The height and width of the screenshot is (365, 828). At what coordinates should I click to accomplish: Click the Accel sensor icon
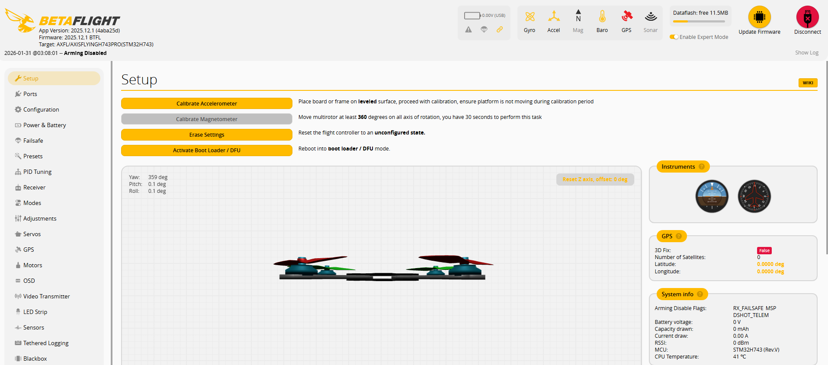(554, 17)
